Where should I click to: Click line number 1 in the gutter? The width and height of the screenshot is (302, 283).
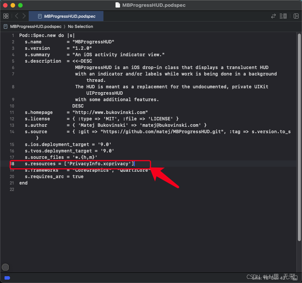(13, 35)
